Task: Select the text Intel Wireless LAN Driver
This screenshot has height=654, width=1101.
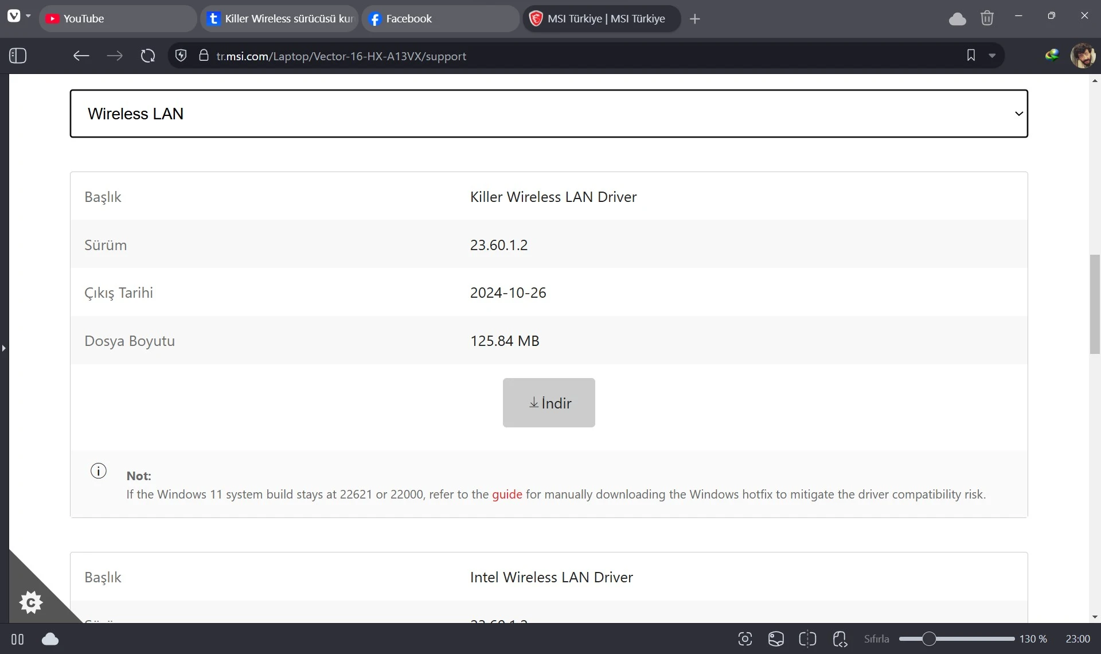Action: pyautogui.click(x=552, y=577)
